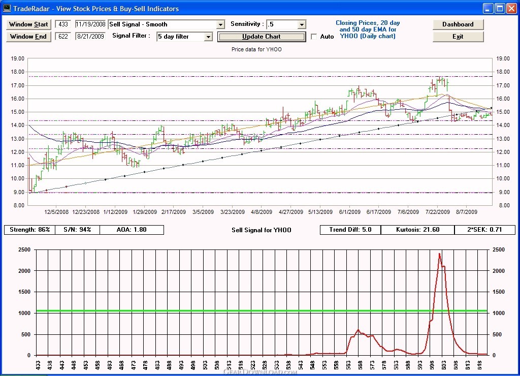
Task: Click the Window End button
Action: [28, 37]
